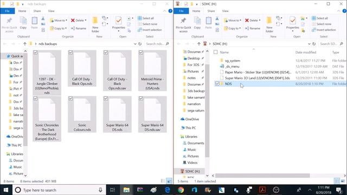The height and width of the screenshot is (195, 347).
Task: Click Paste icon in SDHC window ribbon
Action: [x=208, y=23]
